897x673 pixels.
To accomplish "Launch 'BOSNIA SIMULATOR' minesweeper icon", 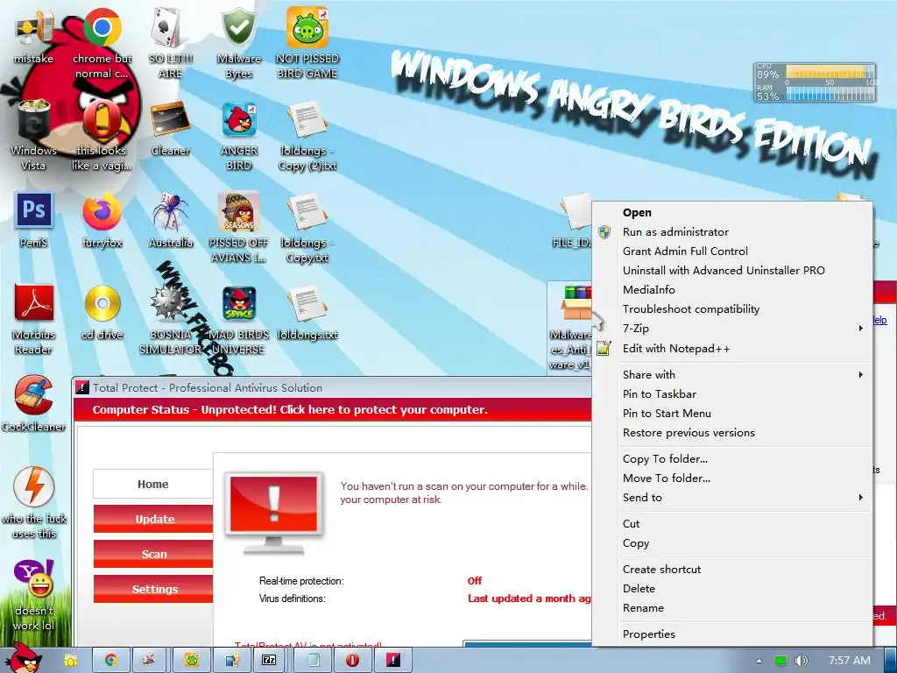I will tap(171, 318).
